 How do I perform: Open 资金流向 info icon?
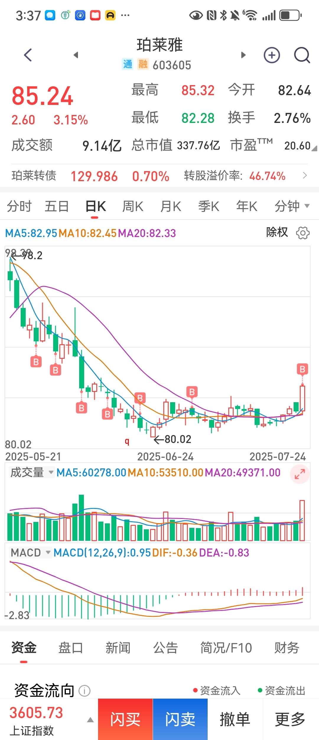pos(84,691)
